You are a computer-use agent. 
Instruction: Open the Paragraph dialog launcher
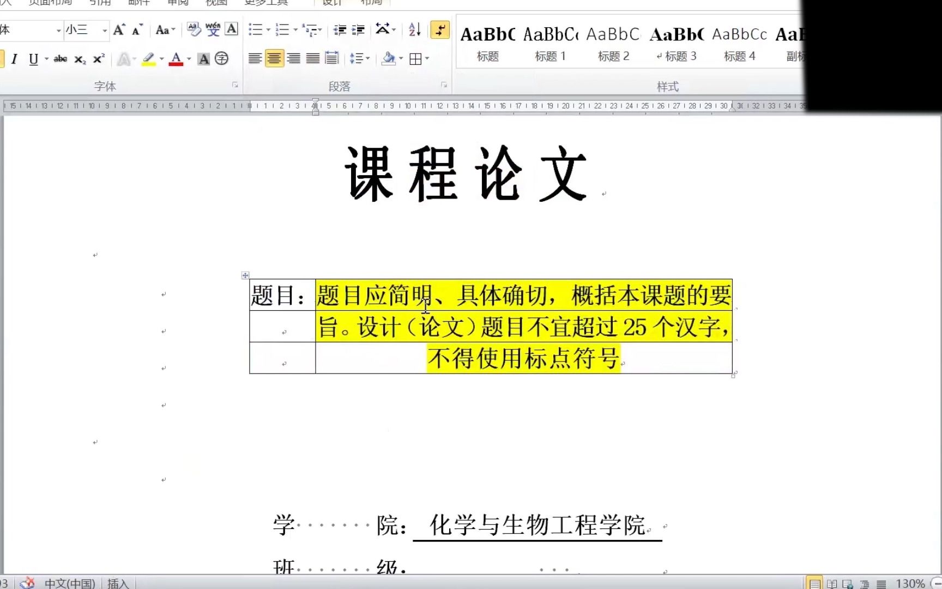click(x=444, y=85)
